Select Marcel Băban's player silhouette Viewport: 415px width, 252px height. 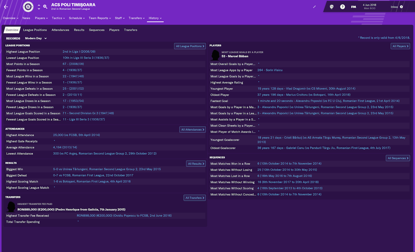click(215, 55)
